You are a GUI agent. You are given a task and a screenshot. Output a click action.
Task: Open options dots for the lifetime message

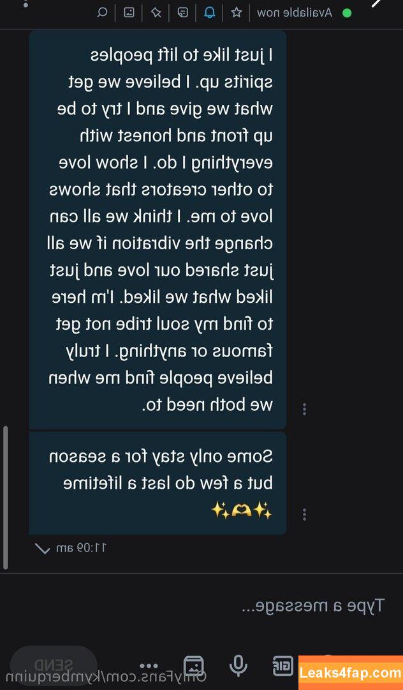pyautogui.click(x=304, y=514)
